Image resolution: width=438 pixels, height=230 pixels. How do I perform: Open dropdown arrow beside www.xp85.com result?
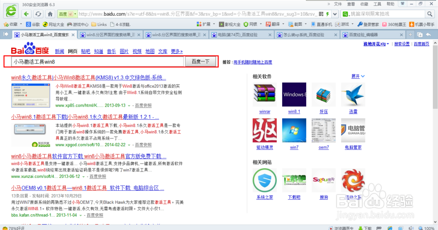click(129, 106)
